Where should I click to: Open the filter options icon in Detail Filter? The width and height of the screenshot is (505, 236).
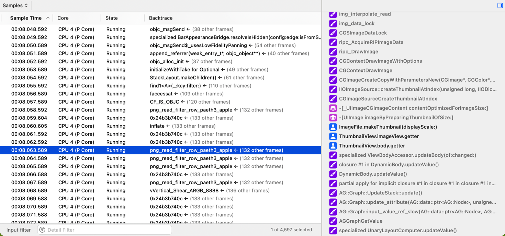coord(42,230)
